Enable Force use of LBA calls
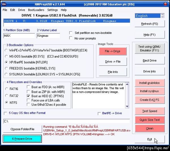 [28, 100]
